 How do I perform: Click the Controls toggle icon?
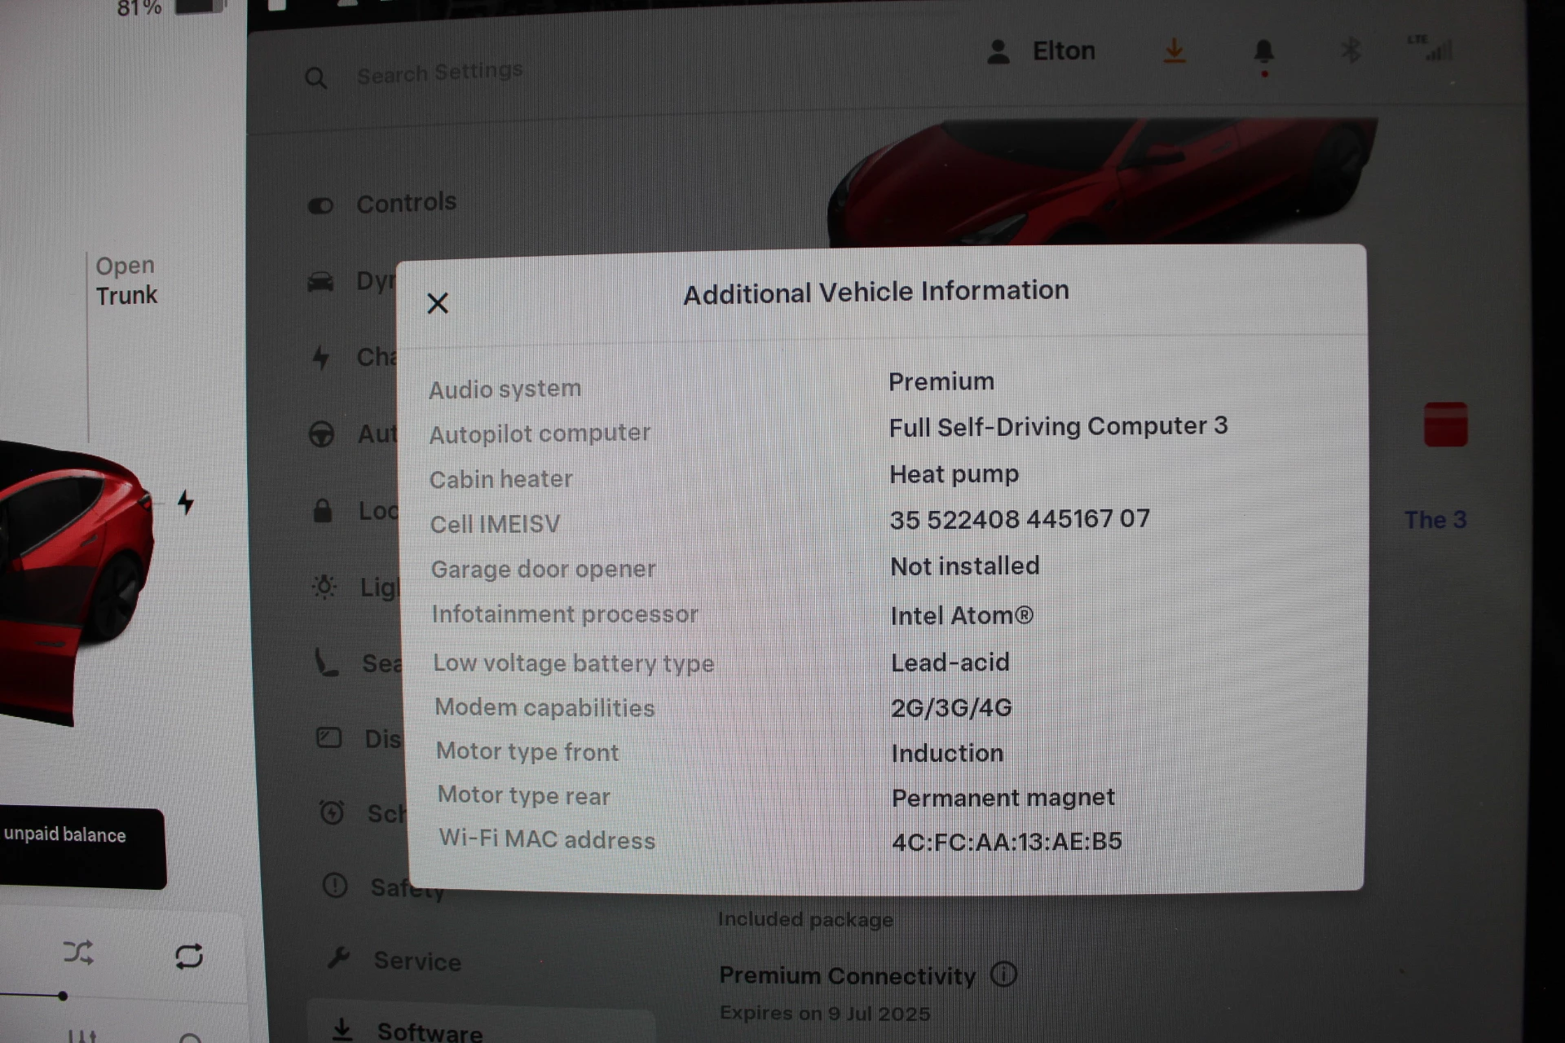[x=320, y=205]
